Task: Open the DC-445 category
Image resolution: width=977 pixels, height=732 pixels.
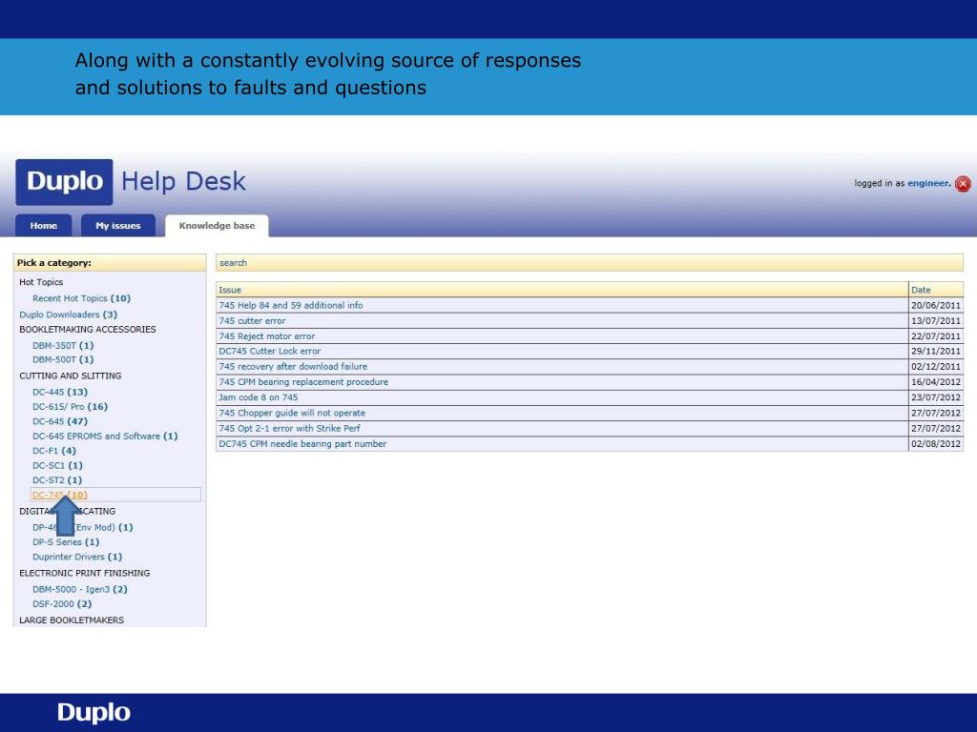Action: tap(60, 392)
